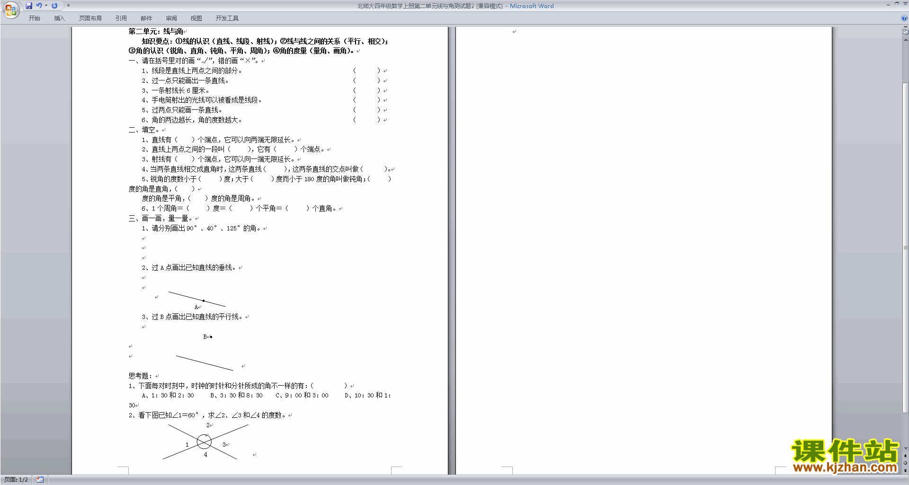Viewport: 909px width, 485px height.
Task: Click the text 手电筒射出的光线可以被看成是线段
Action: pos(205,100)
